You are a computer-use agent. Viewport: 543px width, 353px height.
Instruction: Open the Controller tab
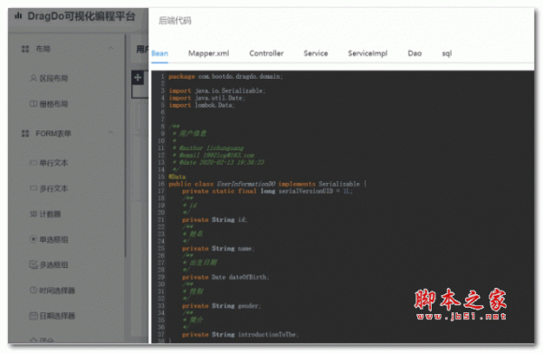pos(266,53)
